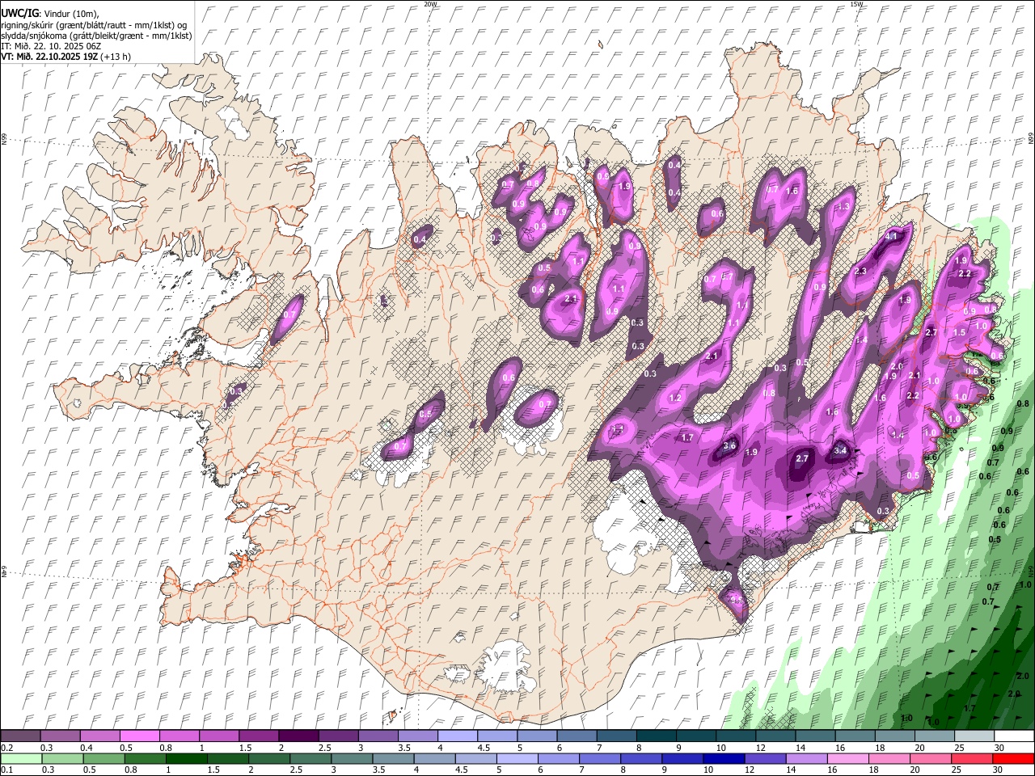The height and width of the screenshot is (776, 1035).
Task: Click the 20 label on the lower rain legend
Action: pos(914,770)
